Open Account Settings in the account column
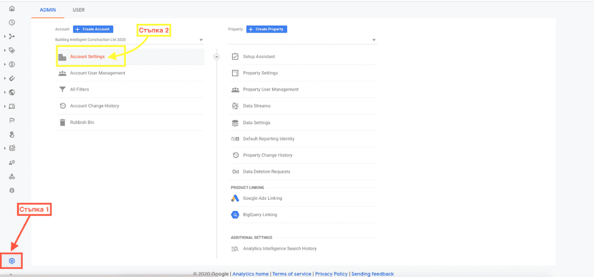 tap(87, 57)
